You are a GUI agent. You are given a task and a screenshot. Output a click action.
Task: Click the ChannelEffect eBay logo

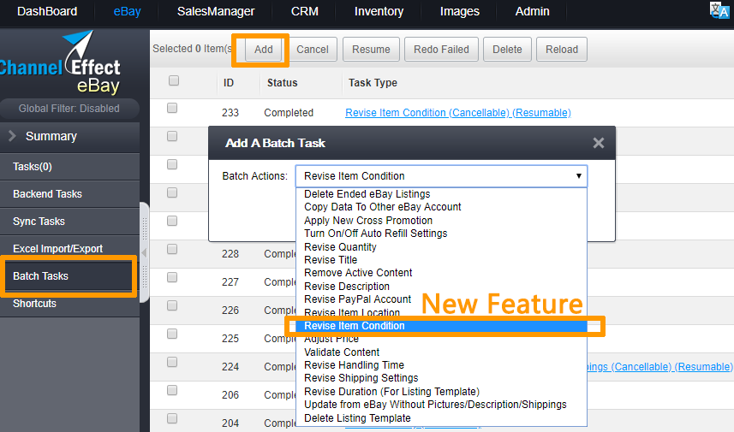pos(60,62)
